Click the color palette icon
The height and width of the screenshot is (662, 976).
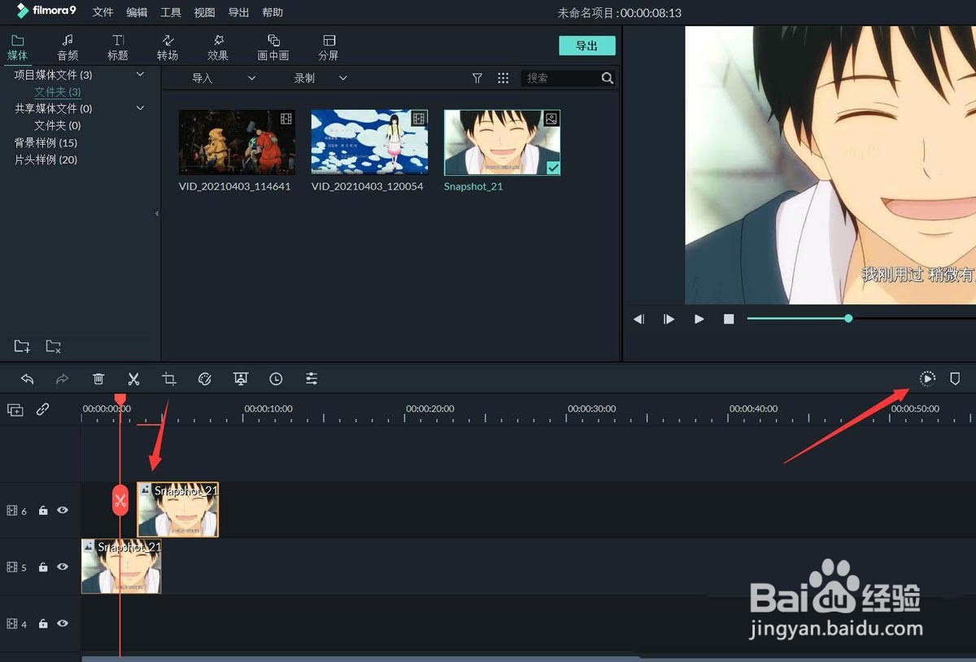coord(205,379)
